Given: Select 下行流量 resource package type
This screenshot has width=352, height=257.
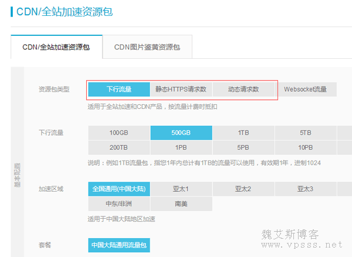Looking at the screenshot, I should [119, 89].
